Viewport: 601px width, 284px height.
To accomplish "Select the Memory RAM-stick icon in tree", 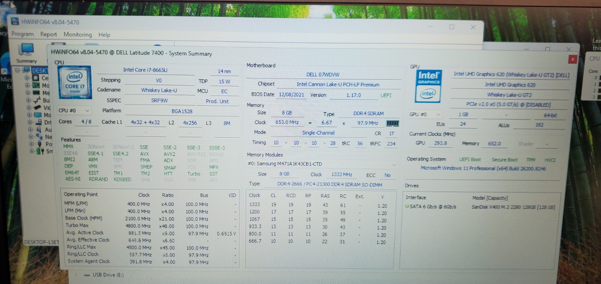I will (x=36, y=93).
